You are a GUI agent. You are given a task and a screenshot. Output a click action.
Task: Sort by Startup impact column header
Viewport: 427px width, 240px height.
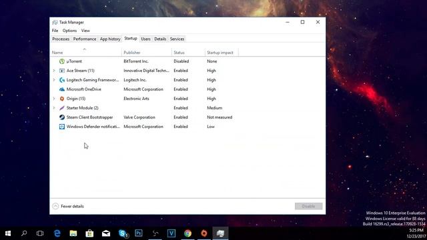[222, 52]
